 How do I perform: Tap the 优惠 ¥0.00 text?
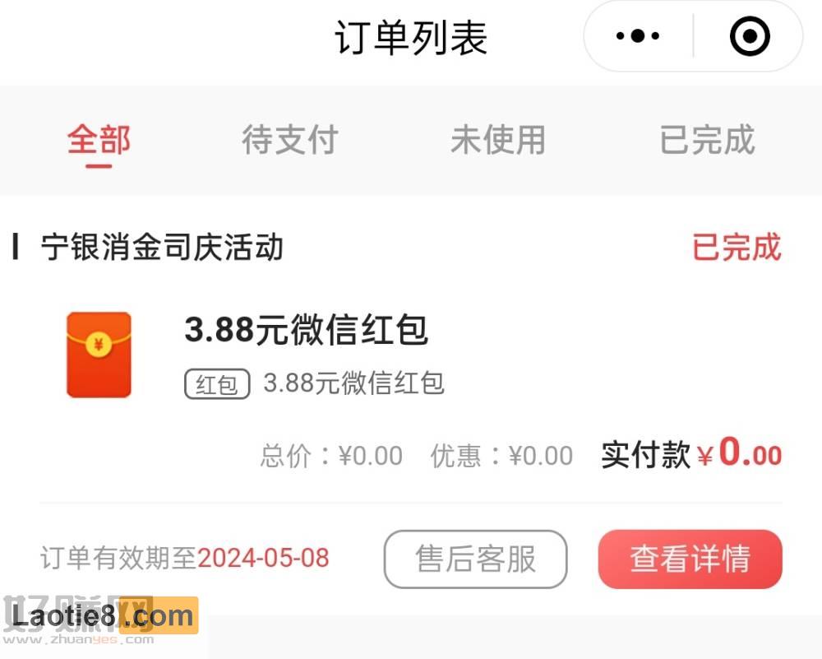(501, 456)
